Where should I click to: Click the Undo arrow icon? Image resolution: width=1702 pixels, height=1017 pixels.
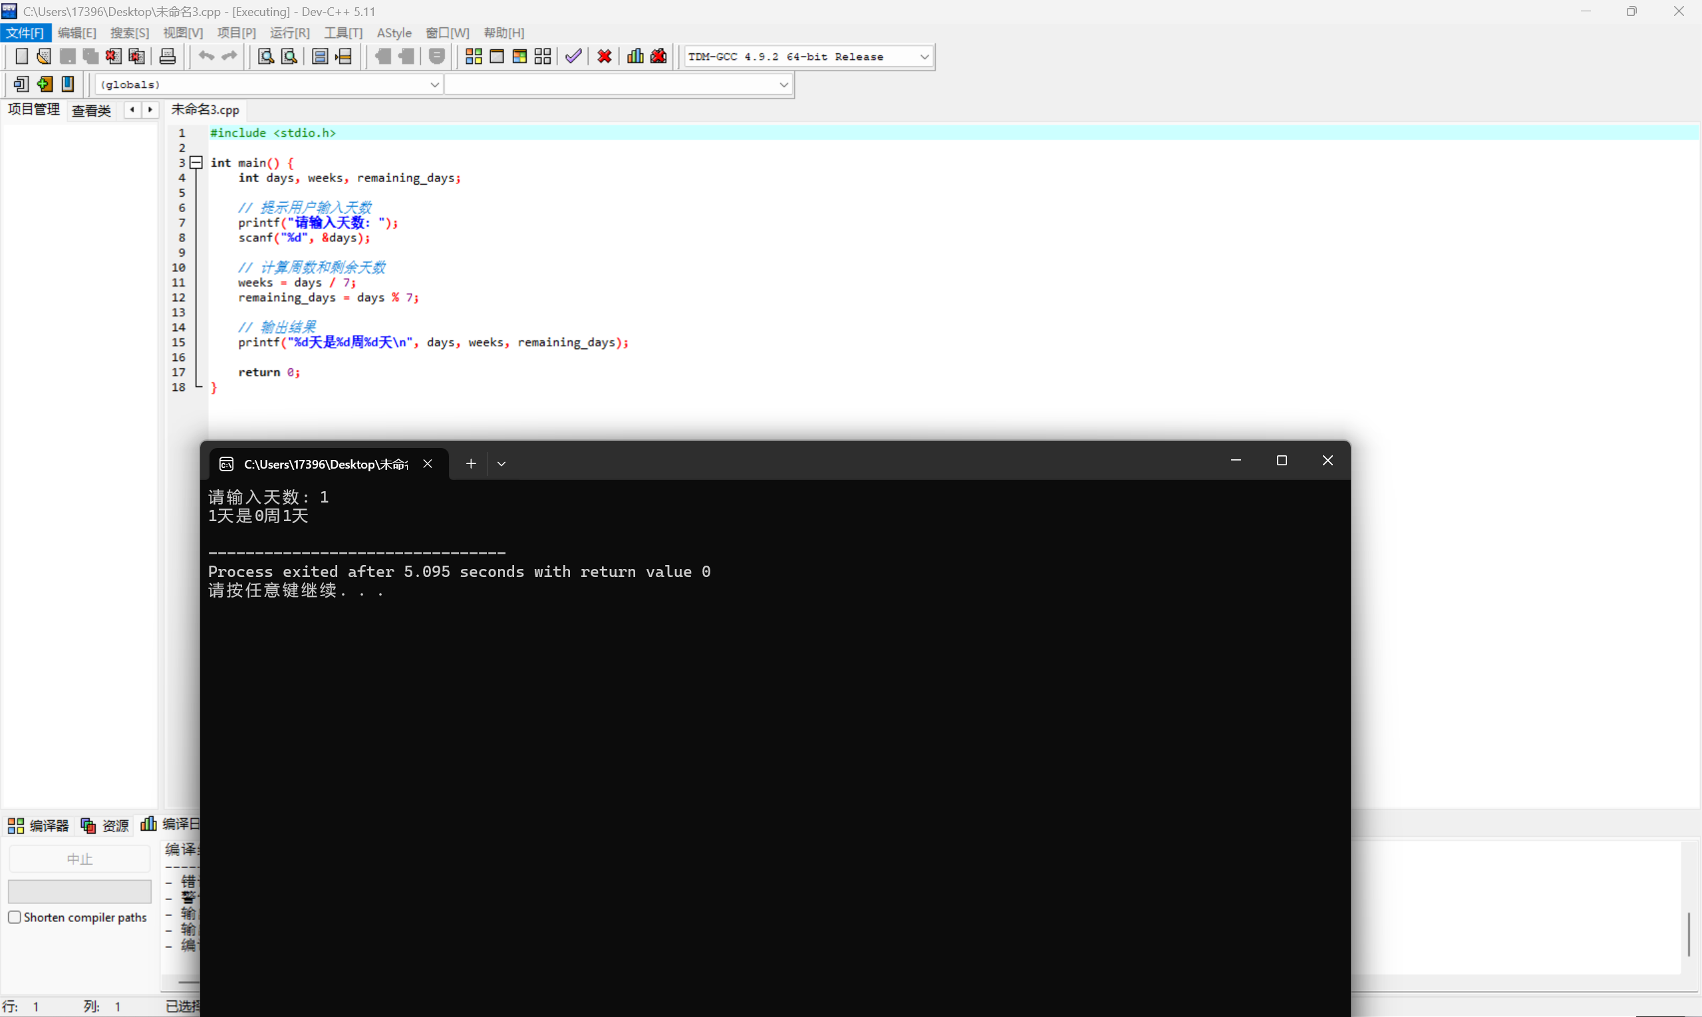tap(206, 56)
